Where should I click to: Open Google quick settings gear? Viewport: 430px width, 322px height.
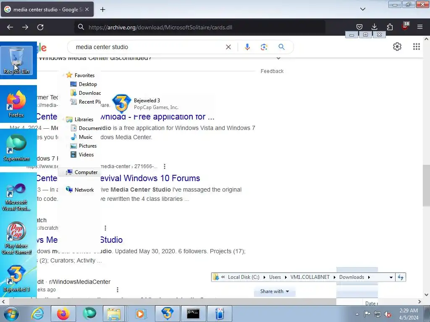[397, 47]
